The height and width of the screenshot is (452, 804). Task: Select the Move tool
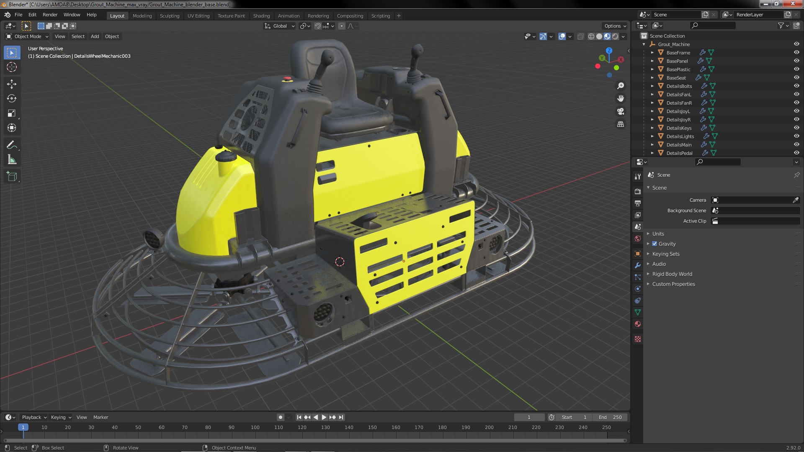12,84
